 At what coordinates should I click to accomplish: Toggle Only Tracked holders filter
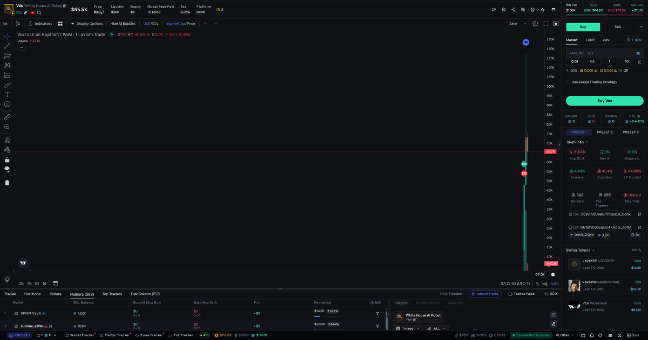point(451,294)
